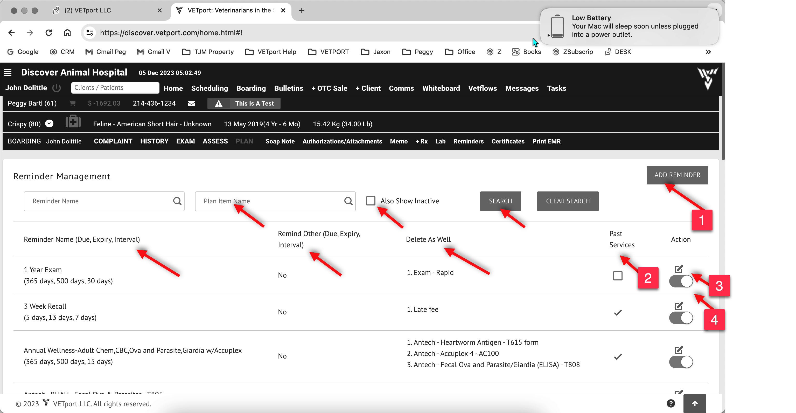Toggle the Annual Wellness-Adult Chem reminder switch
Image resolution: width=796 pixels, height=413 pixels.
pyautogui.click(x=681, y=362)
